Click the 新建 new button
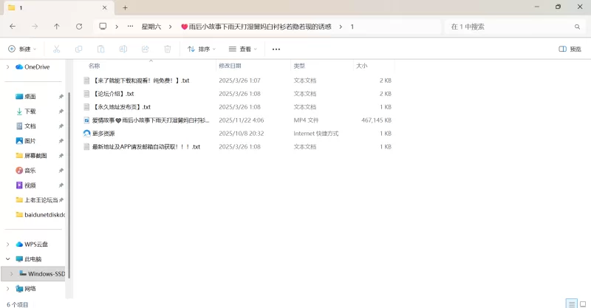Image resolution: width=591 pixels, height=308 pixels. pos(21,49)
